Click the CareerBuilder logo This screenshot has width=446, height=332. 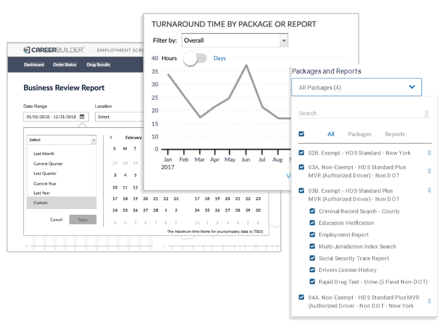pos(54,50)
